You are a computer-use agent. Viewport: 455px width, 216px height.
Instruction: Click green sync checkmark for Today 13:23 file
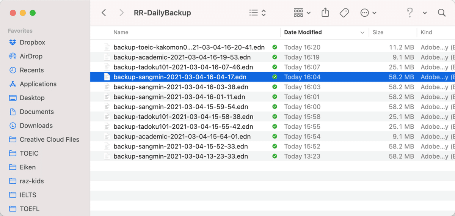[x=275, y=156]
